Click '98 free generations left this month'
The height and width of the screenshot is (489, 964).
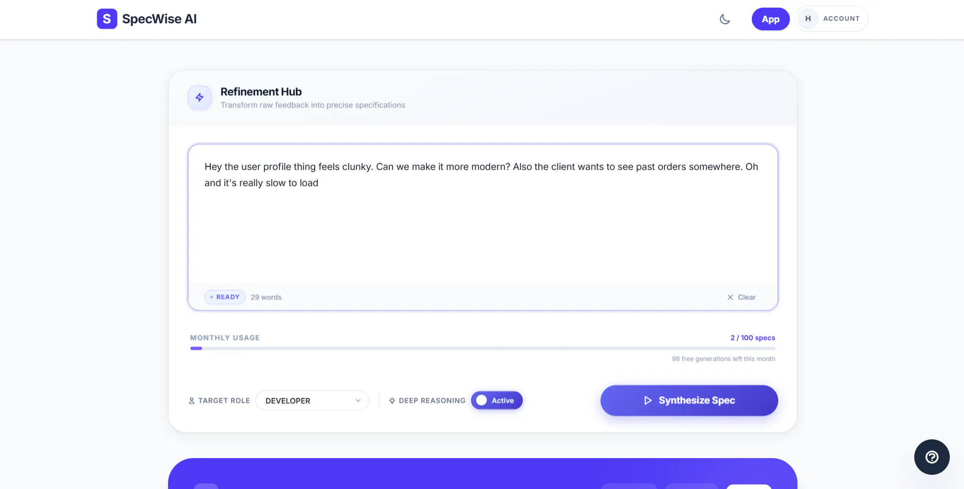(x=723, y=359)
